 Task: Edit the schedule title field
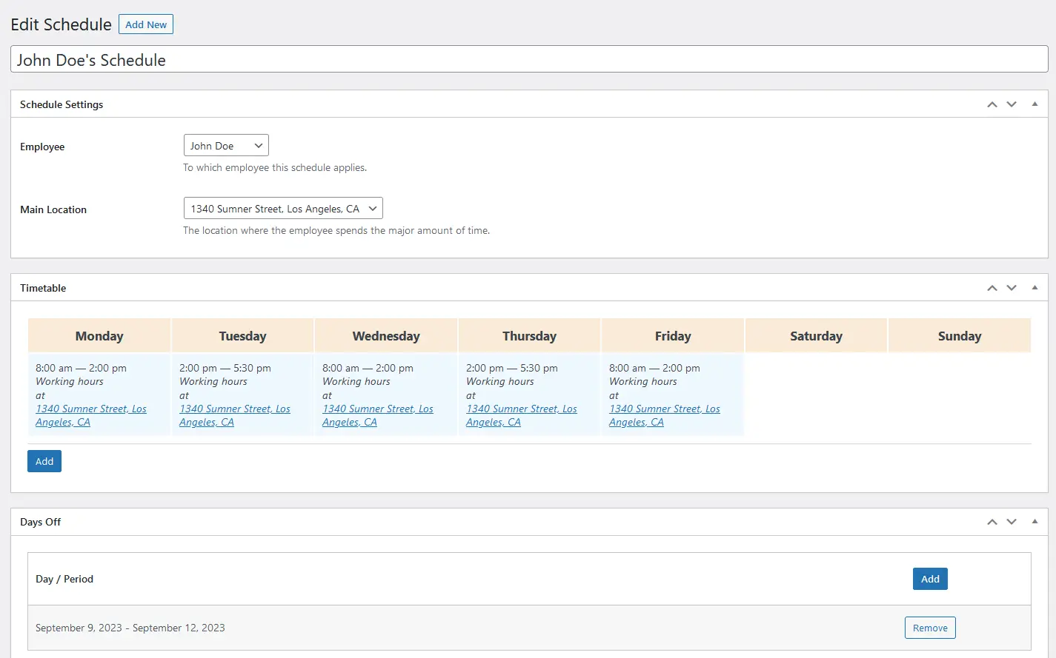tap(529, 59)
